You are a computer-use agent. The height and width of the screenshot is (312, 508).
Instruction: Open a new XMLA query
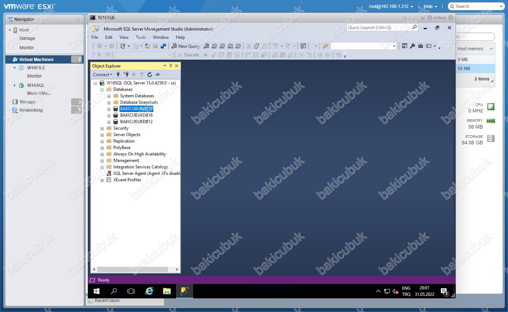230,46
